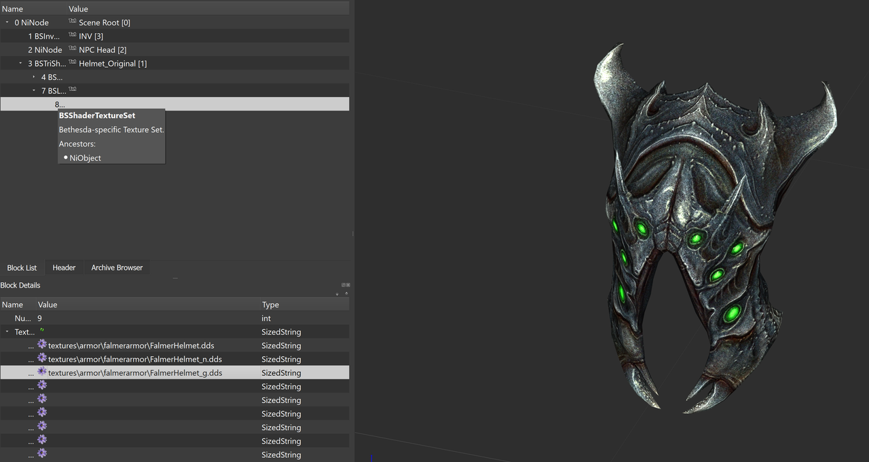
Task: Click the text icon in the 7 BSL... row
Action: (73, 90)
